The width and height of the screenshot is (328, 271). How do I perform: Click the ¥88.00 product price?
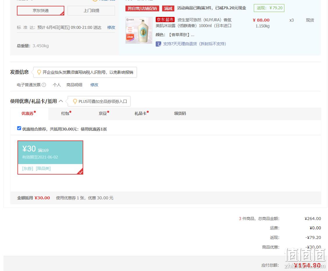[261, 20]
